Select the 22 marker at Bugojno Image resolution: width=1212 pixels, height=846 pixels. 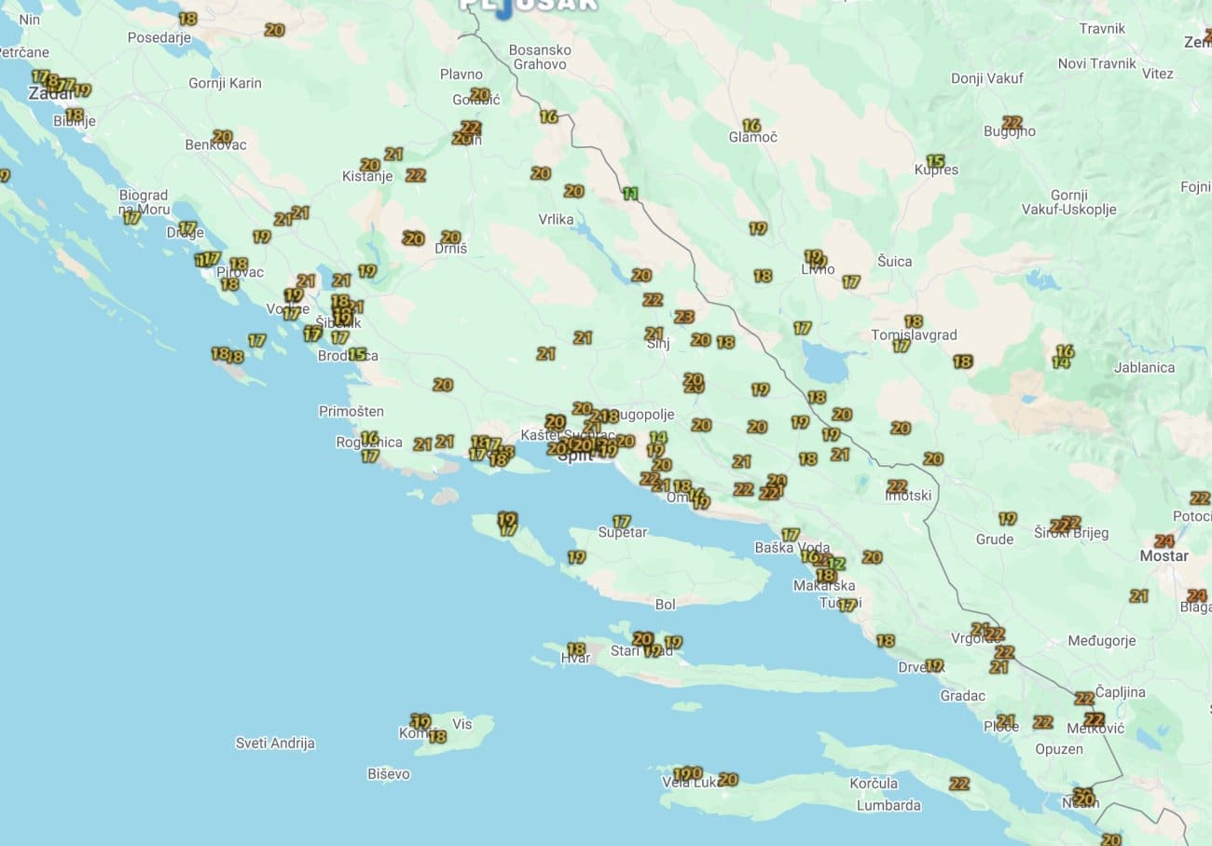[x=1012, y=122]
